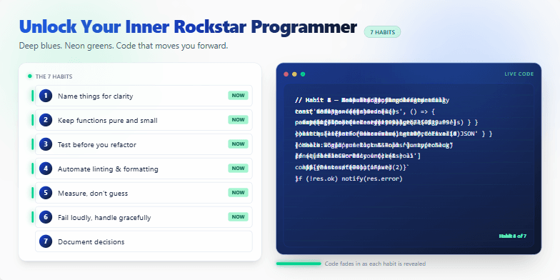Click the green dot beside THE 7 HABITS
Screen dimensions: 560x280
pos(30,76)
